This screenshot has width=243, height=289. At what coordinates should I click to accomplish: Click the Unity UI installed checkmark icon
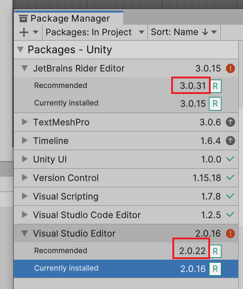[x=230, y=159]
